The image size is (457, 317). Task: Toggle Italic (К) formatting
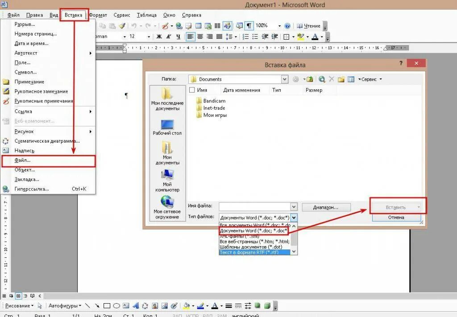click(169, 37)
